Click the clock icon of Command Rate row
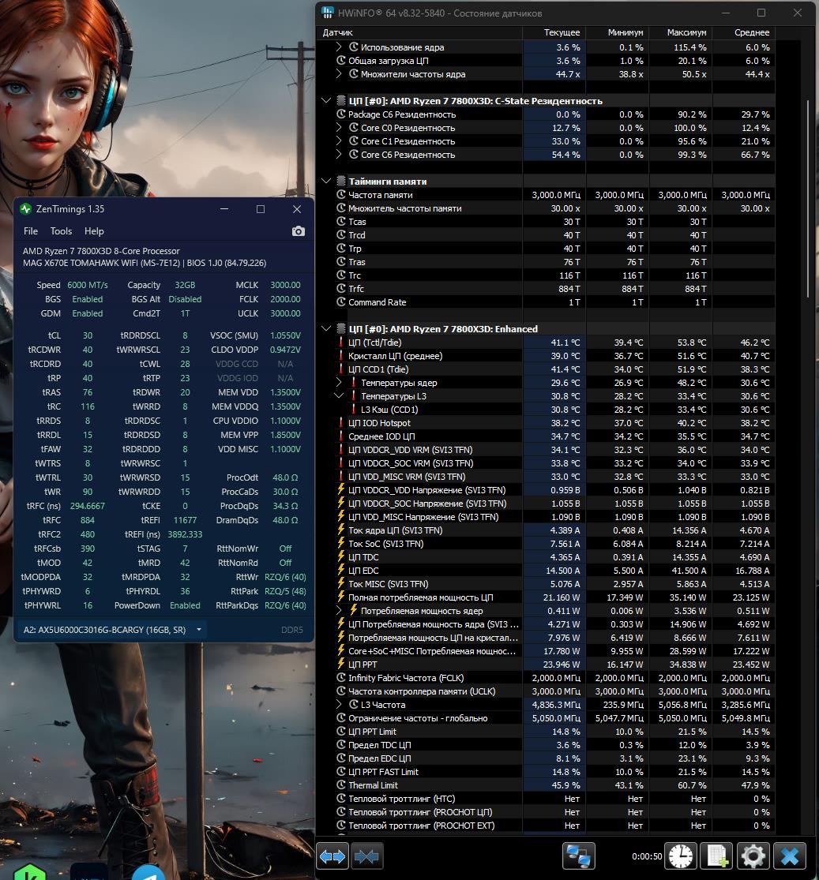The image size is (819, 880). tap(340, 302)
